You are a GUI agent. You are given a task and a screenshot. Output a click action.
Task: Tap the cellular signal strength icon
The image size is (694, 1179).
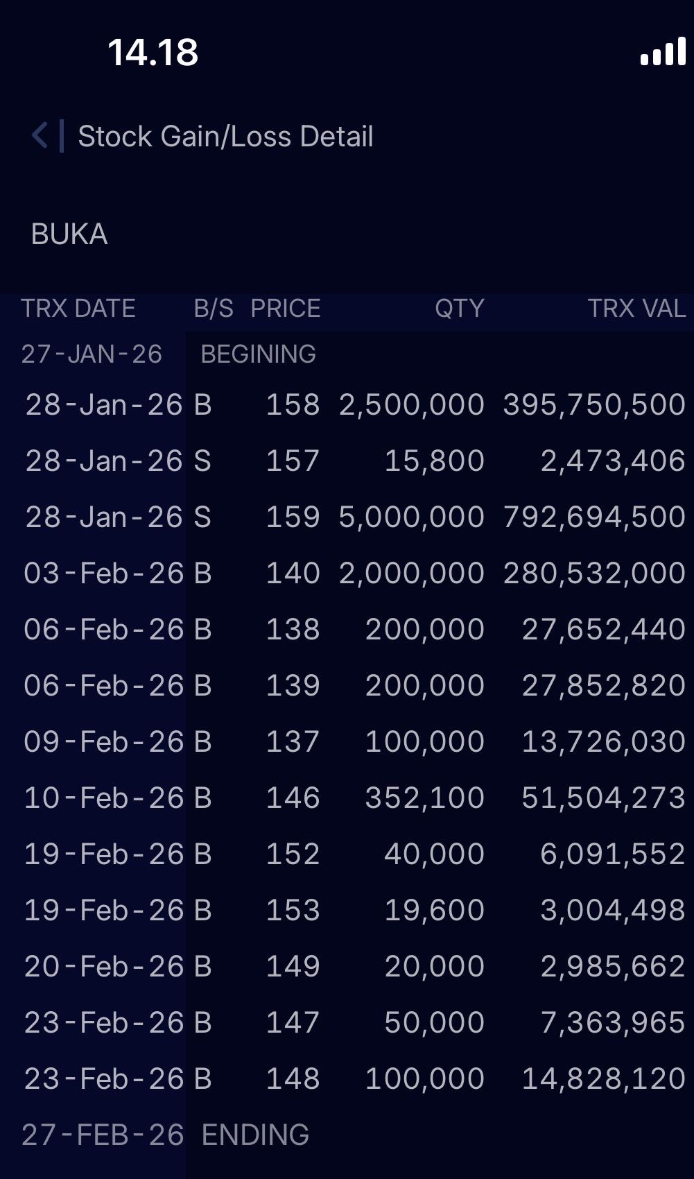pos(663,53)
